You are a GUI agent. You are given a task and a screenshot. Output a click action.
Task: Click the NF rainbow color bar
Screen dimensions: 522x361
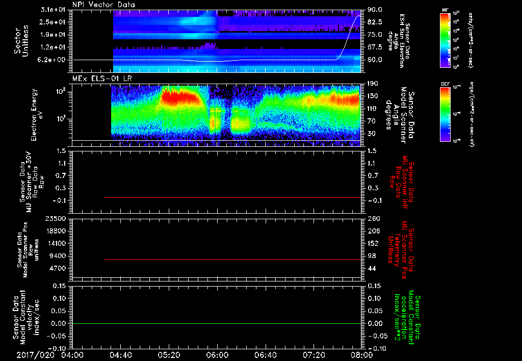coord(445,40)
